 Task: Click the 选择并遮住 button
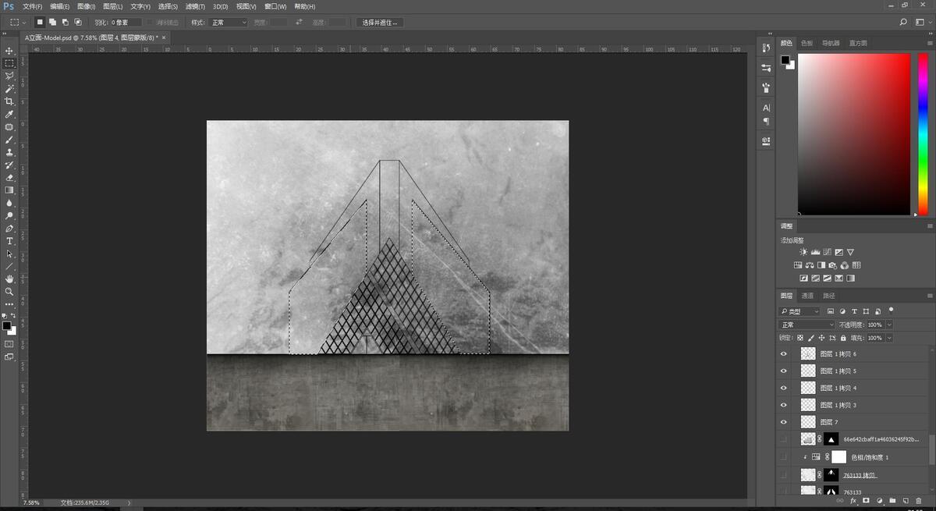coord(380,23)
